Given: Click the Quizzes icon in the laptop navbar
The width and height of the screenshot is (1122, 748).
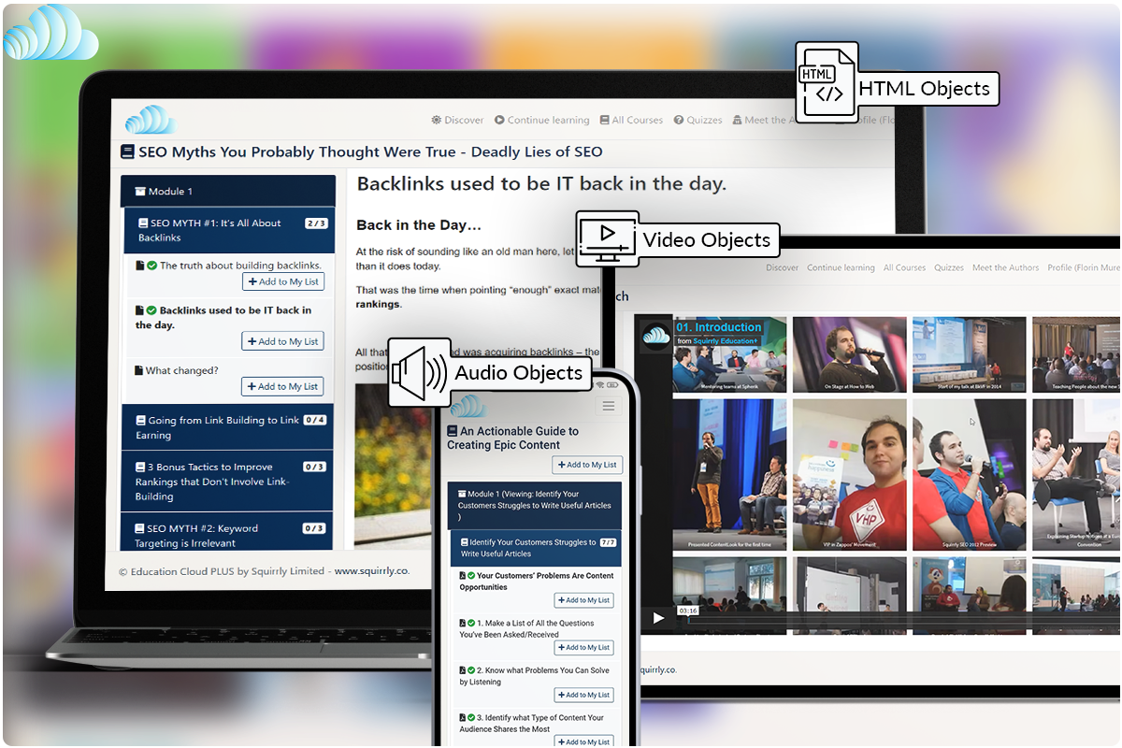Looking at the screenshot, I should [x=679, y=120].
